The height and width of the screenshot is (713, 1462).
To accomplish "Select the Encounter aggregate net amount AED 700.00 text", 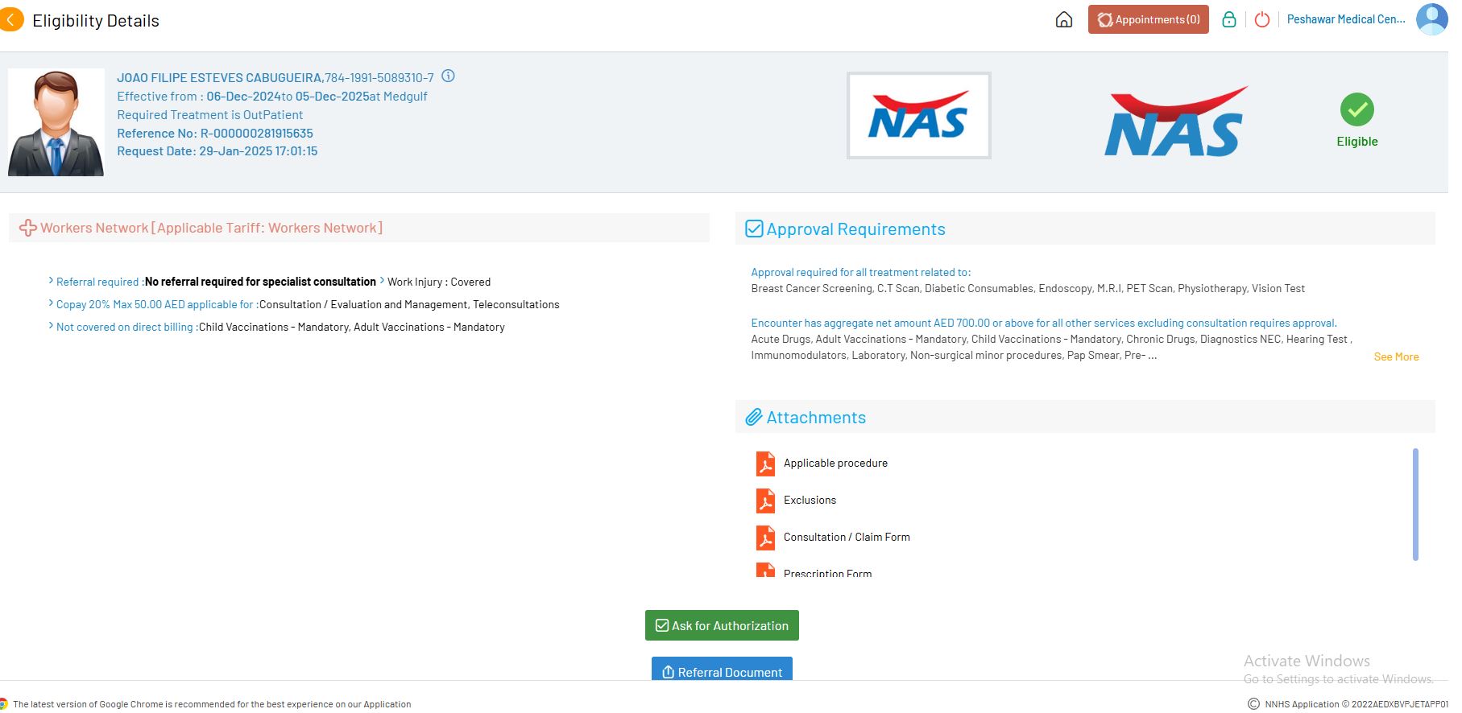I will pyautogui.click(x=1044, y=323).
